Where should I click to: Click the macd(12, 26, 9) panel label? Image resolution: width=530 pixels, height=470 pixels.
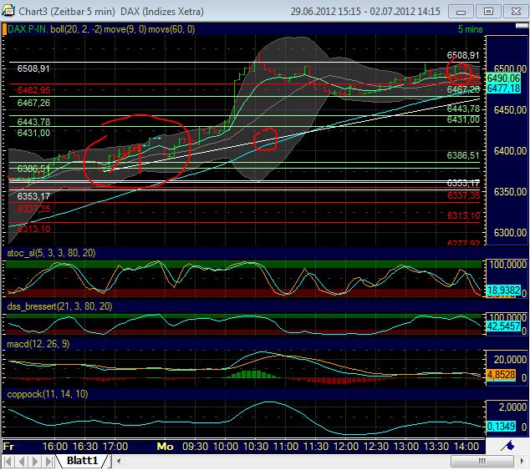point(38,344)
